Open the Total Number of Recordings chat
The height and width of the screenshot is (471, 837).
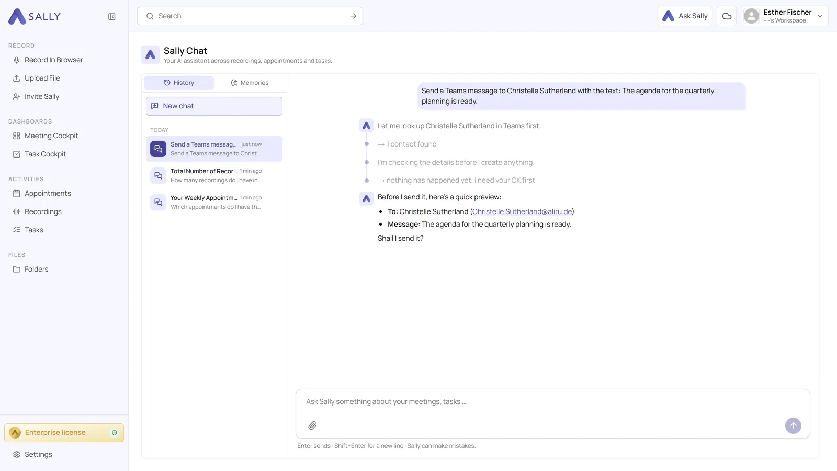(214, 176)
